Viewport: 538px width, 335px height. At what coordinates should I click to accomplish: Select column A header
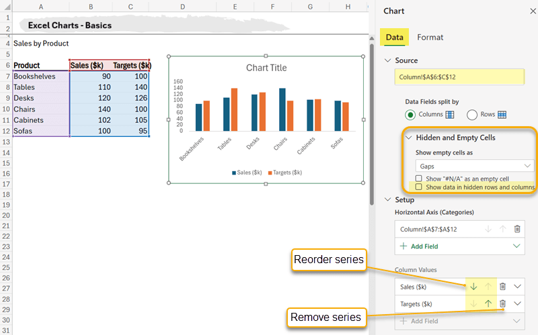point(41,7)
